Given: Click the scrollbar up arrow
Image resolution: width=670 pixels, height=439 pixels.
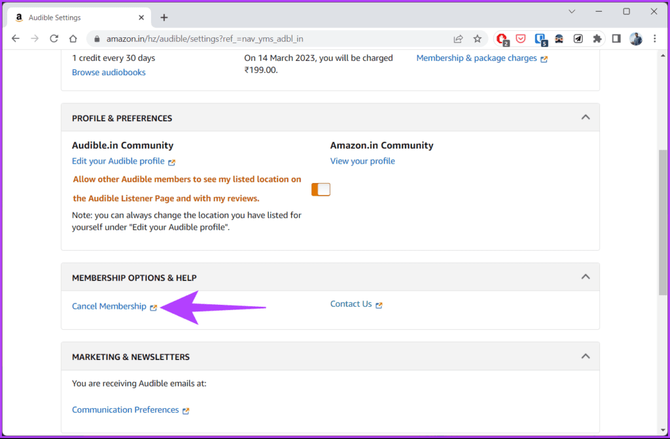Looking at the screenshot, I should [x=663, y=56].
